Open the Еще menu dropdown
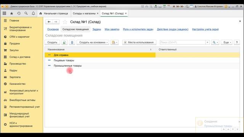The height and width of the screenshot is (137, 244). point(226,42)
